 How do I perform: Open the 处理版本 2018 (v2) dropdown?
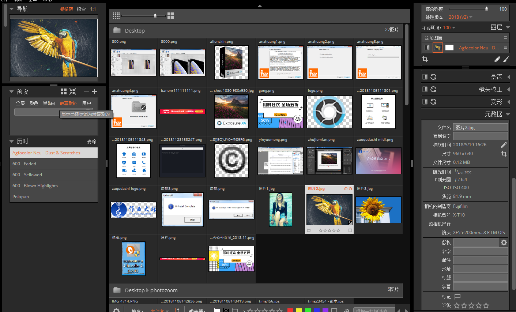460,17
